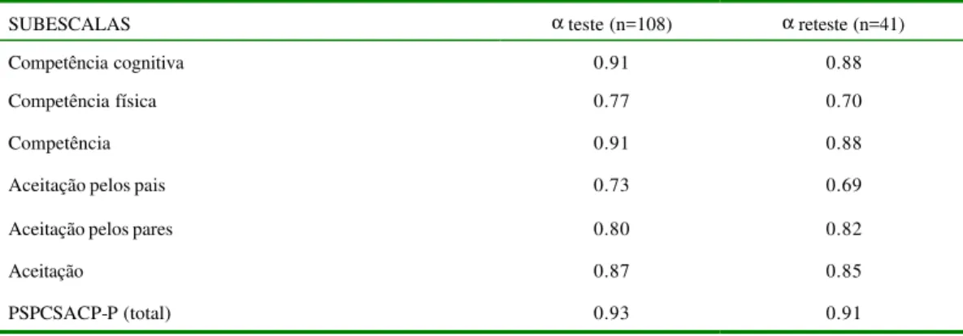Click teste value 0.73 for Aceitação pelos pais
Screen dimensions: 963x336
[611, 186]
